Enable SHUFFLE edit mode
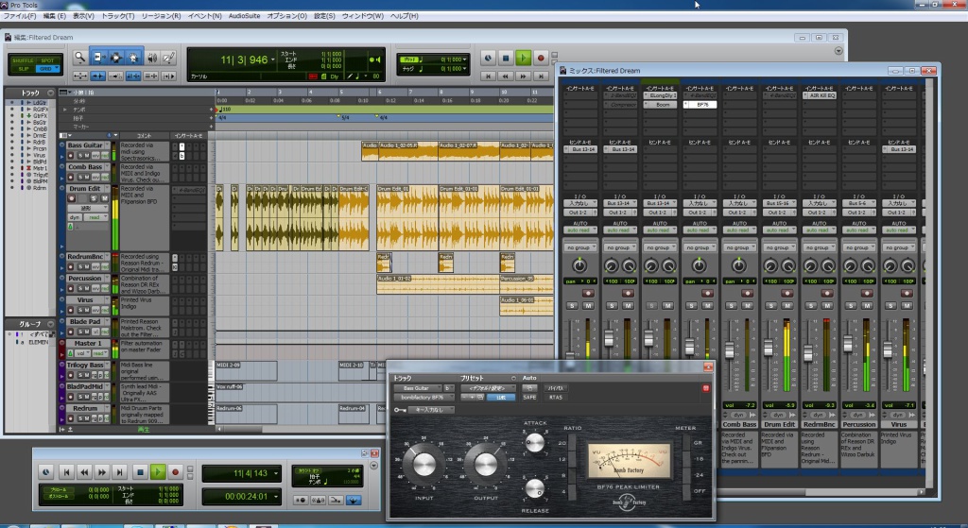The image size is (968, 528). point(23,60)
